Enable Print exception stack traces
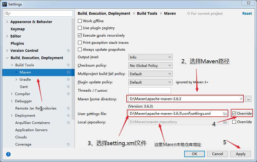The width and height of the screenshot is (257, 162). (x=80, y=43)
